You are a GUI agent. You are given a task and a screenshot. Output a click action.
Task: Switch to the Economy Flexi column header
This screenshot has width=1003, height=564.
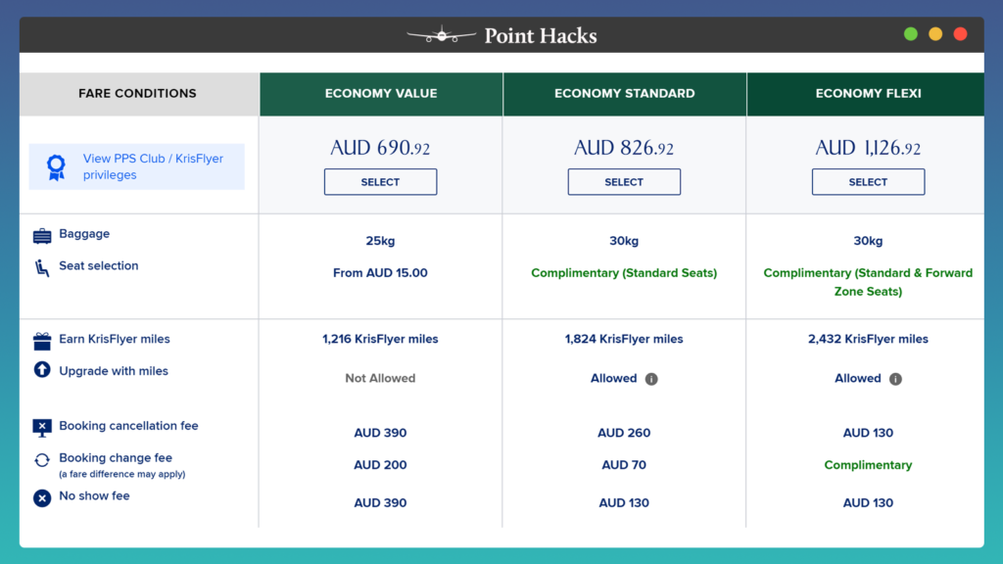pos(867,93)
